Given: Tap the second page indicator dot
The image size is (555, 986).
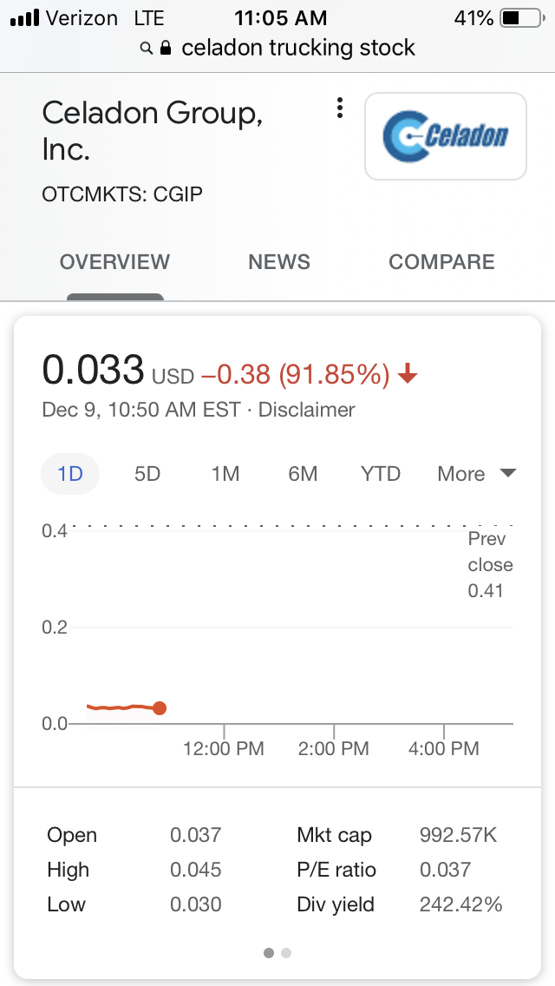Looking at the screenshot, I should pos(286,953).
